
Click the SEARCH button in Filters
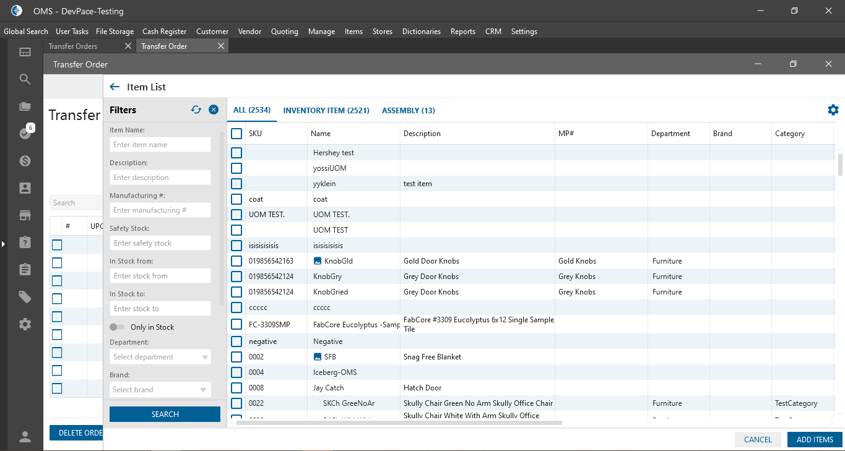(165, 414)
